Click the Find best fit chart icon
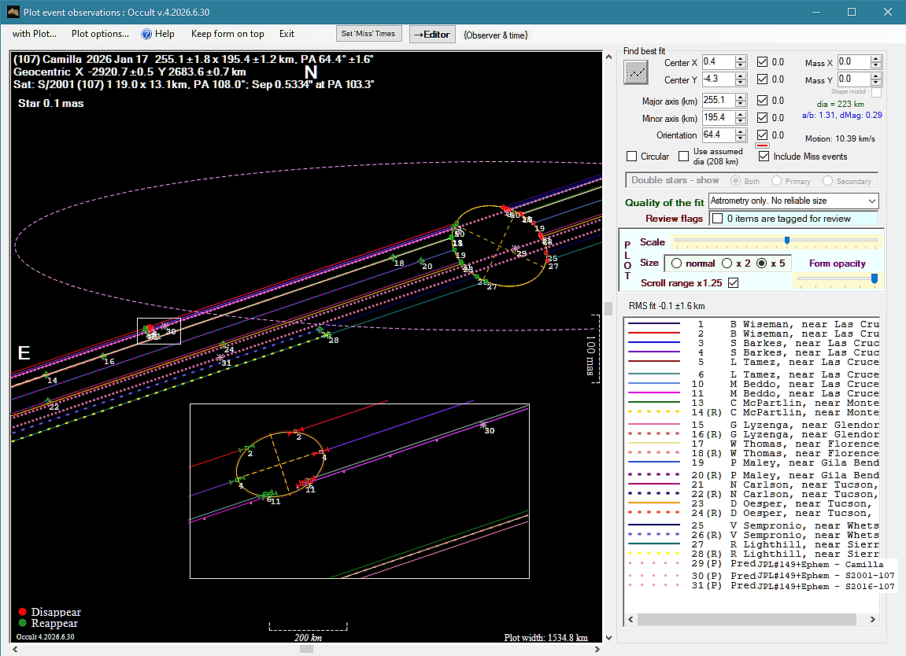906x656 pixels. [x=635, y=73]
